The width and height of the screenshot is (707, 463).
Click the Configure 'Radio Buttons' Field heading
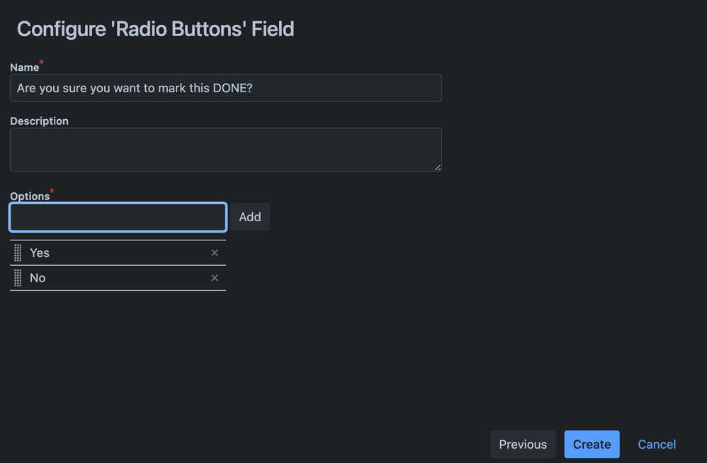pos(155,29)
